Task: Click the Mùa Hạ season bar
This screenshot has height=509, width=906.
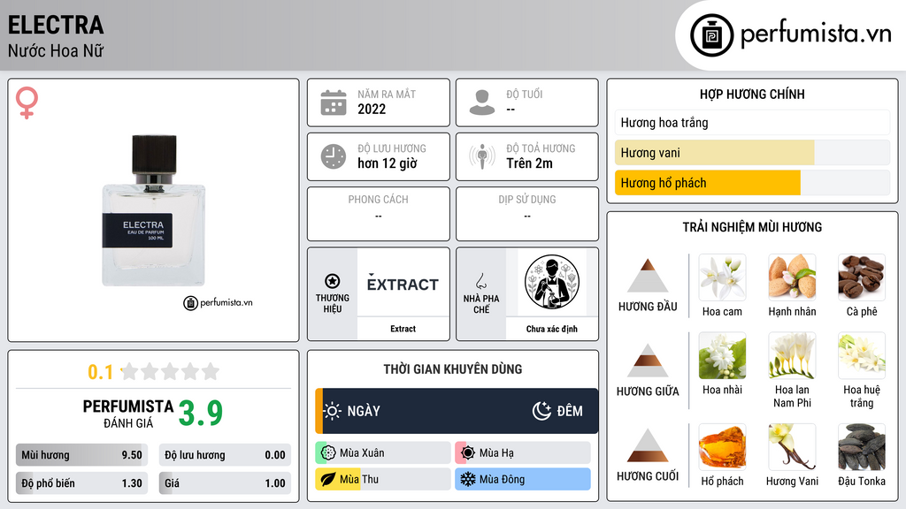Action: [x=523, y=453]
